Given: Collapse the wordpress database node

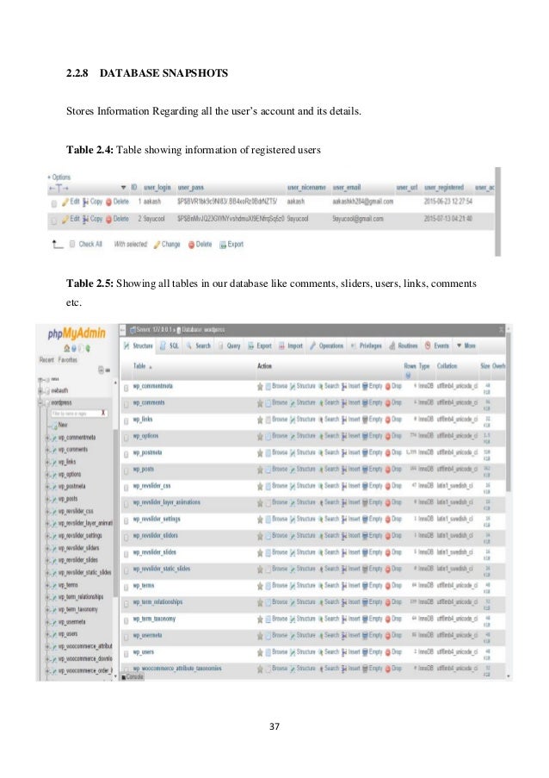Looking at the screenshot, I should click(x=40, y=403).
